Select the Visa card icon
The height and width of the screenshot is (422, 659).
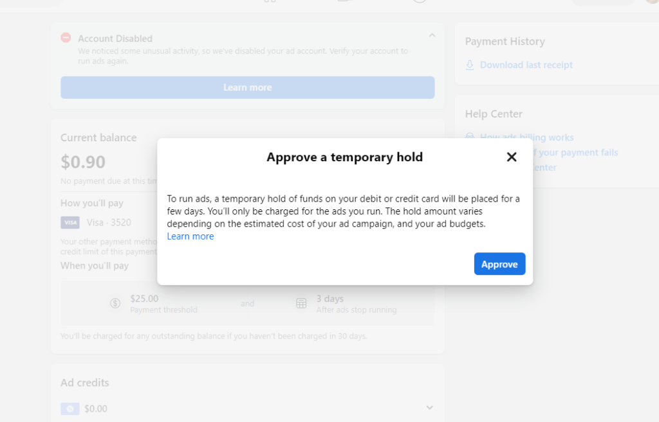click(x=70, y=222)
